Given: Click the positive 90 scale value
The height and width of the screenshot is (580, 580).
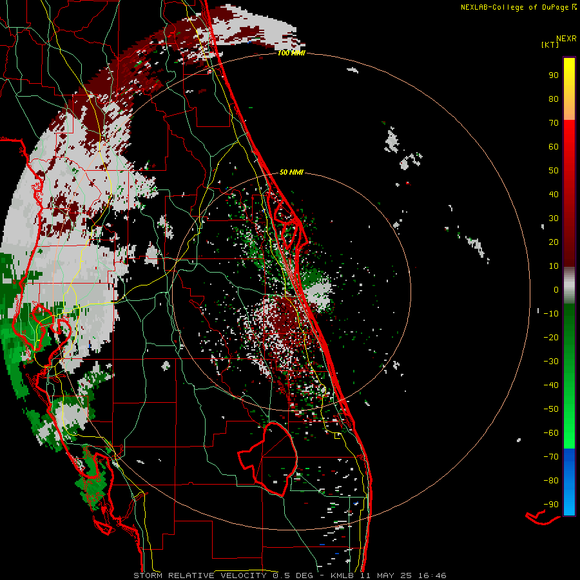Looking at the screenshot, I should (x=554, y=75).
